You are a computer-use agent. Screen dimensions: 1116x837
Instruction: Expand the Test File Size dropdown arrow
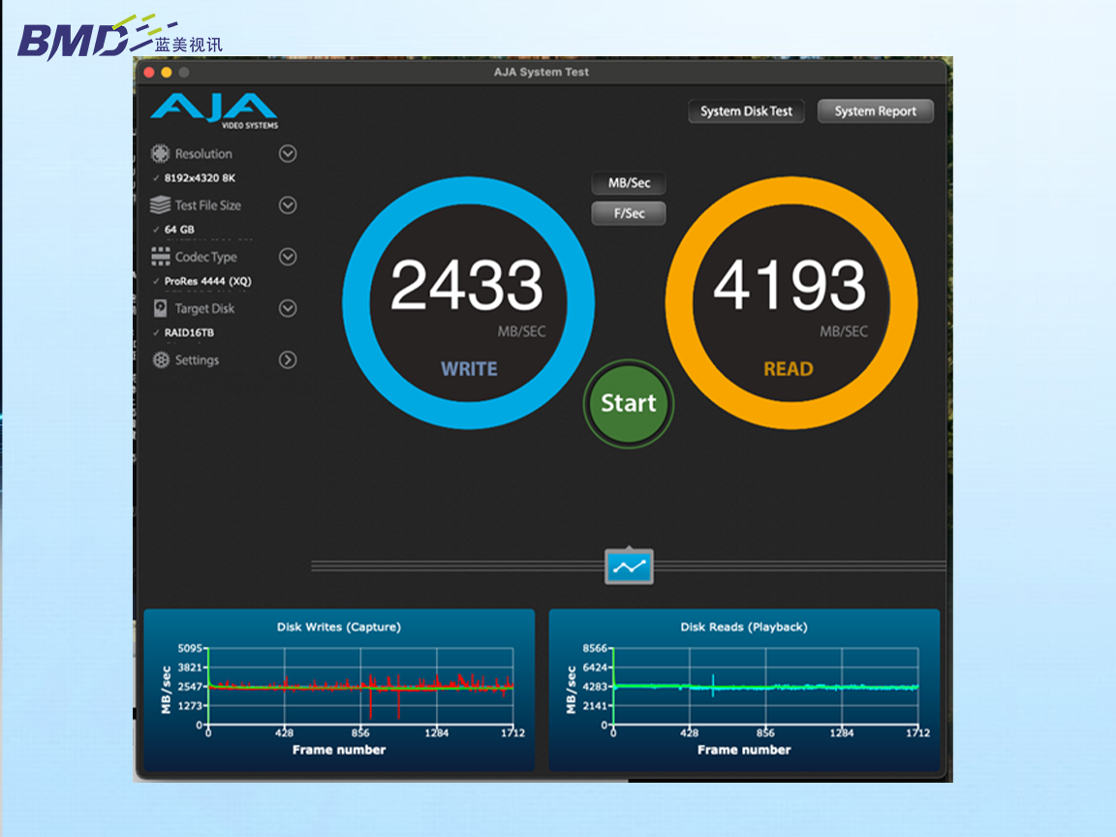pyautogui.click(x=288, y=205)
